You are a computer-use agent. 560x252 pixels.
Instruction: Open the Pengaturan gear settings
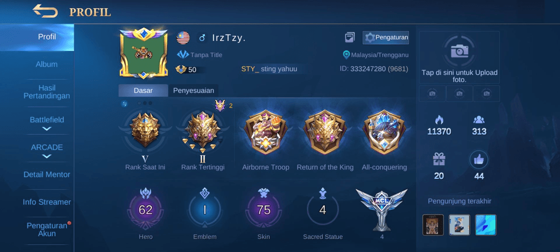[x=386, y=37]
